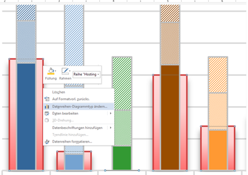This screenshot has height=175, width=248.
Task: Click the bar chart icon for Datenreihen-Diagrammtyp ändern
Action: (47, 106)
